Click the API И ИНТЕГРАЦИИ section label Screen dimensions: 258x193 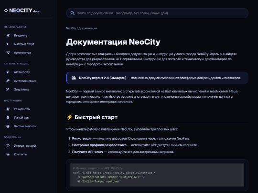coord(16,64)
